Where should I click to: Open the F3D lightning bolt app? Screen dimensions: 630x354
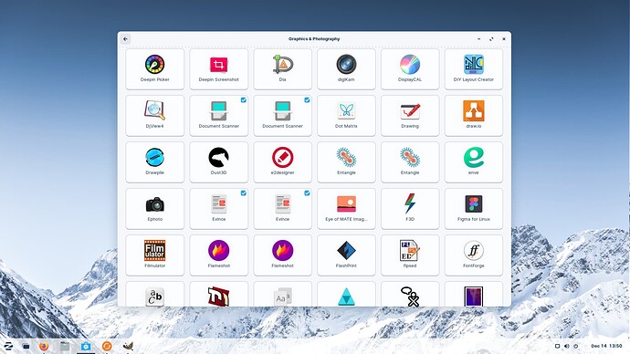(x=410, y=209)
